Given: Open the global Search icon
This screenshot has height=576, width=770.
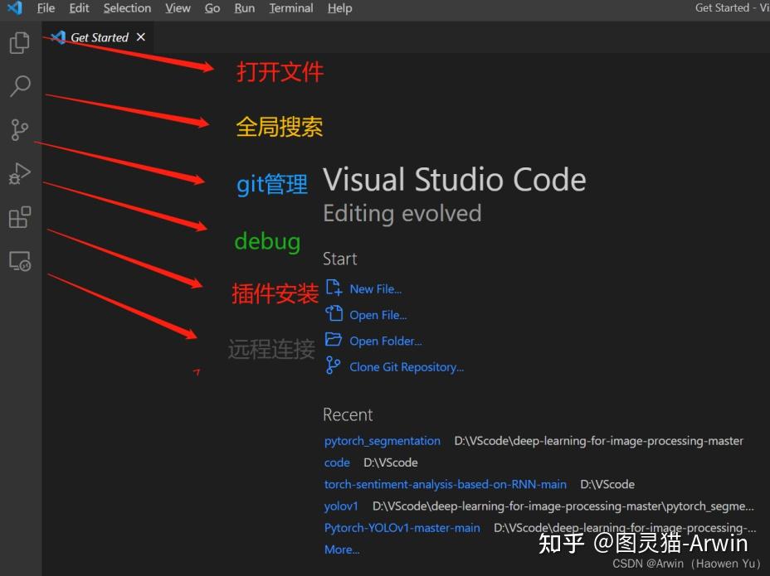Looking at the screenshot, I should coord(19,86).
